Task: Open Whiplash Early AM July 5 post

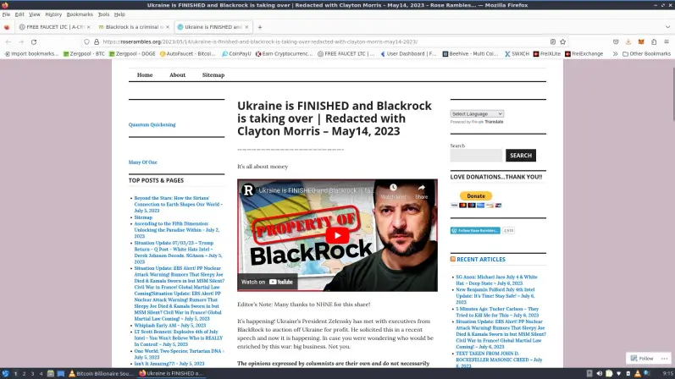Action: (170, 325)
